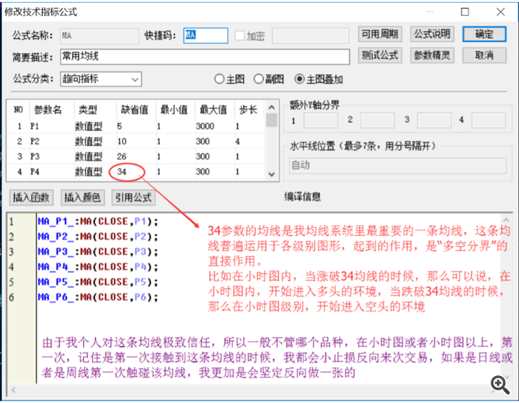Click parameter table scroll up arrow
The height and width of the screenshot is (403, 519).
tap(271, 107)
